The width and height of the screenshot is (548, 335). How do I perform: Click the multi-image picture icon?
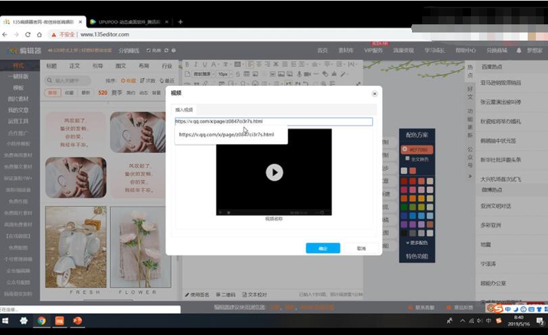pos(290,74)
